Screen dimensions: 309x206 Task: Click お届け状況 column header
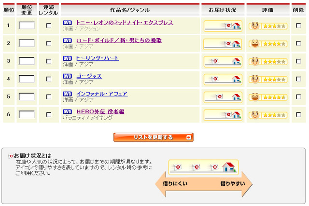coord(223,10)
